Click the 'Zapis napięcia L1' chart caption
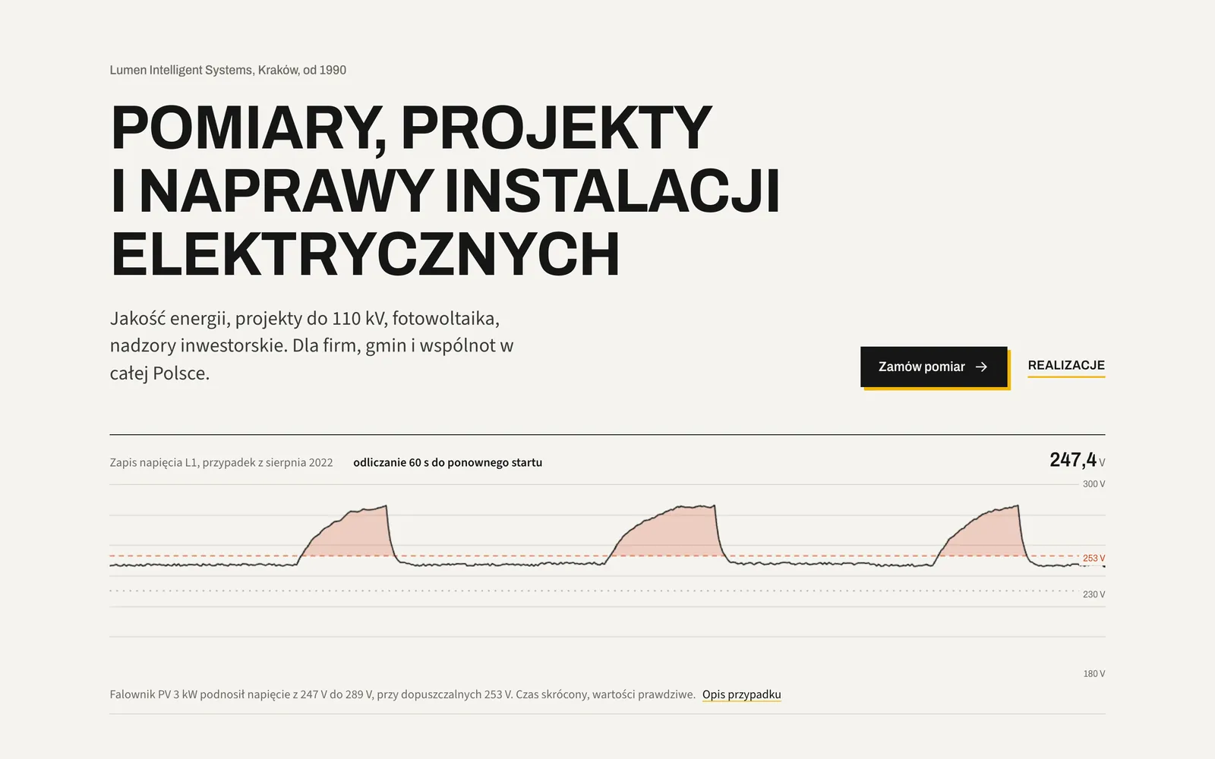This screenshot has width=1215, height=759. tap(221, 462)
